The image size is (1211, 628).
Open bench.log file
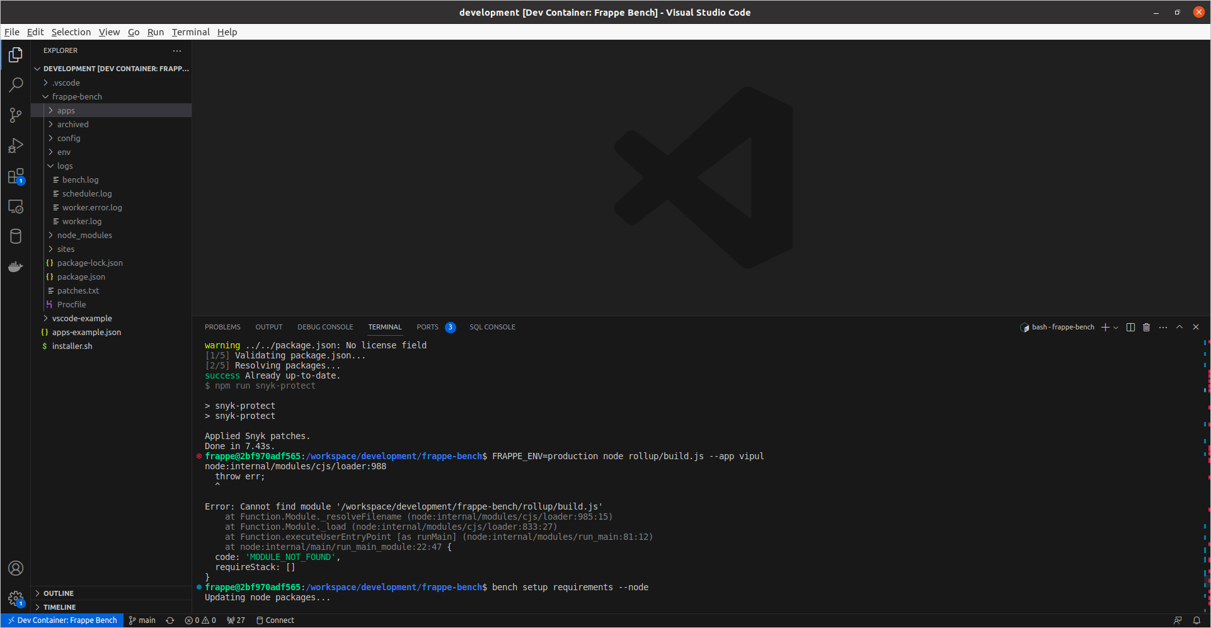(112, 180)
